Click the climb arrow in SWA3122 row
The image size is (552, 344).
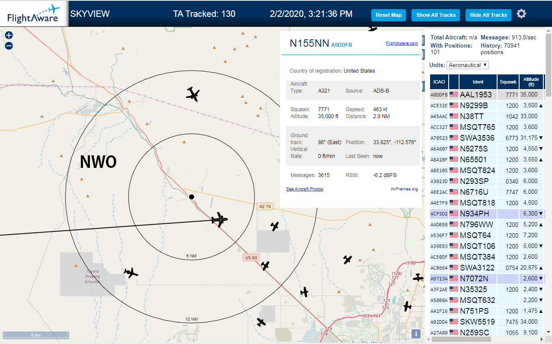pyautogui.click(x=541, y=268)
